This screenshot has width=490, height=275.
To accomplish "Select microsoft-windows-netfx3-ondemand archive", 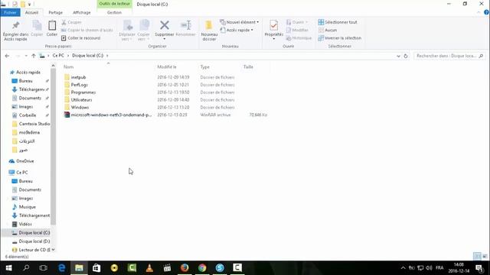I will pos(111,115).
